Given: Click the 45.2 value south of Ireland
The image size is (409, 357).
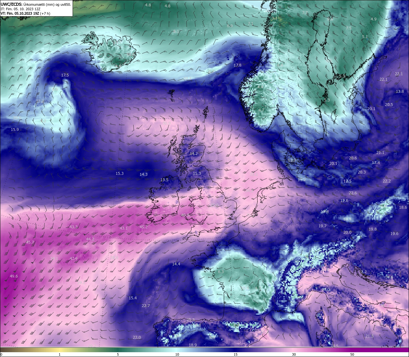Looking at the screenshot, I should click(x=144, y=227).
